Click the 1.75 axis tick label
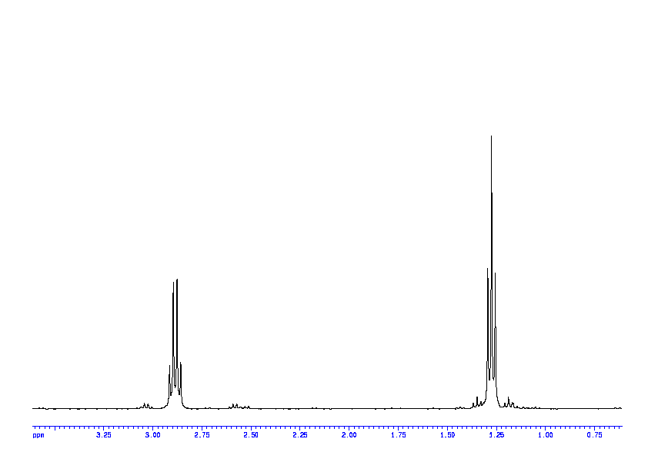Image resolution: width=648 pixels, height=459 pixels. [399, 435]
